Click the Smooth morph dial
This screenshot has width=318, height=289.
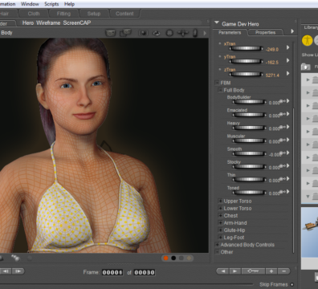click(249, 153)
